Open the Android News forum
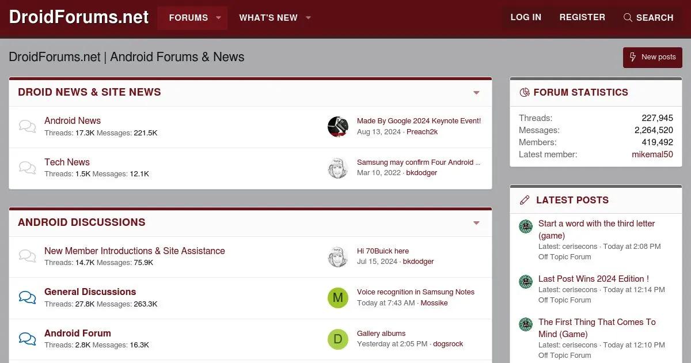The width and height of the screenshot is (691, 363). click(x=73, y=120)
